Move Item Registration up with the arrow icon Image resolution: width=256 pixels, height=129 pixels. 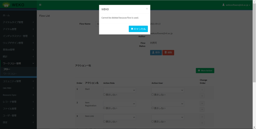pyautogui.click(x=202, y=103)
